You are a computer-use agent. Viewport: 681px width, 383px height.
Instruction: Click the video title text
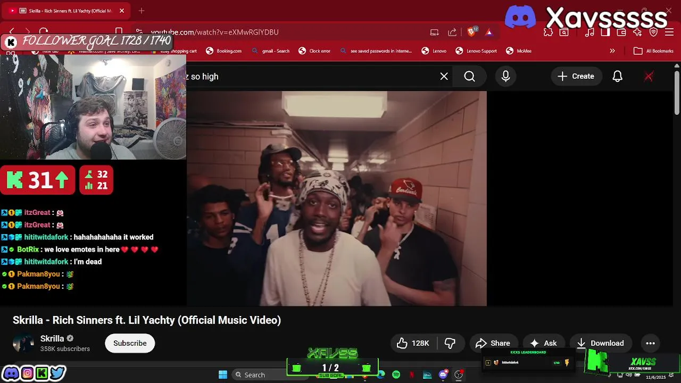pyautogui.click(x=147, y=320)
